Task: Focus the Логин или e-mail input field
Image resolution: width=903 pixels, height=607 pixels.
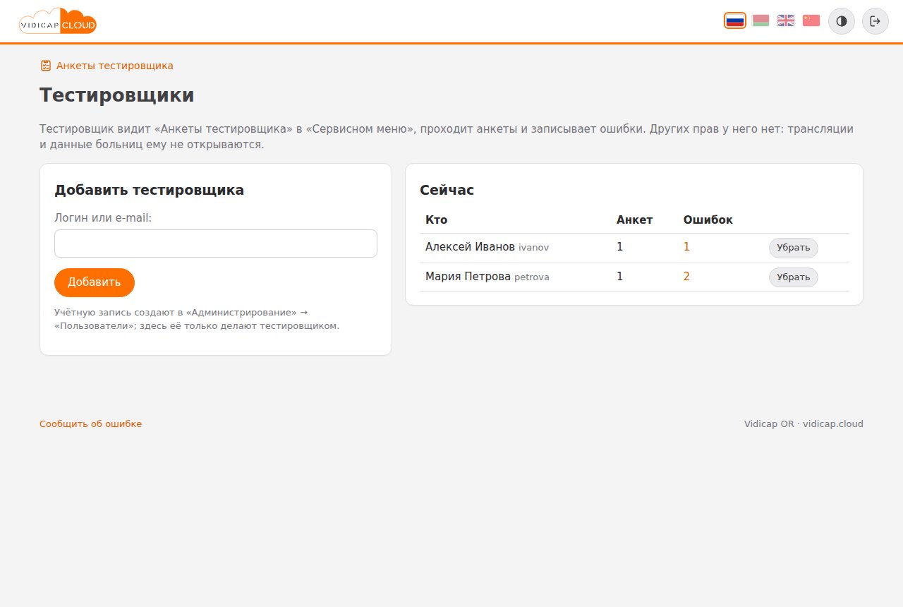Action: [216, 244]
